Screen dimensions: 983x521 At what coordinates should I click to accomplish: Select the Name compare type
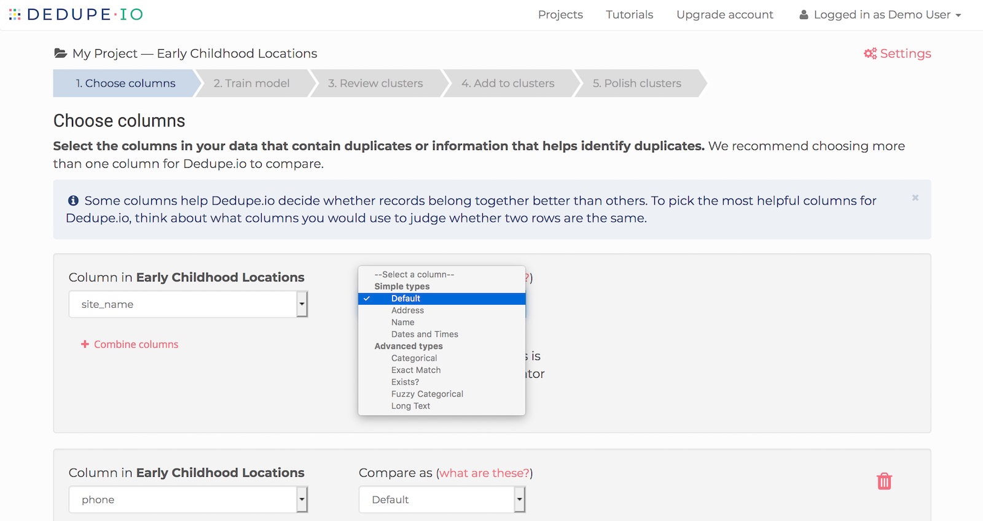(442, 323)
